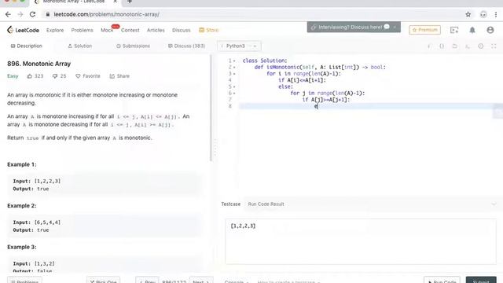
Task: Close the Monotonic Array browser tab
Action: [115, 2]
